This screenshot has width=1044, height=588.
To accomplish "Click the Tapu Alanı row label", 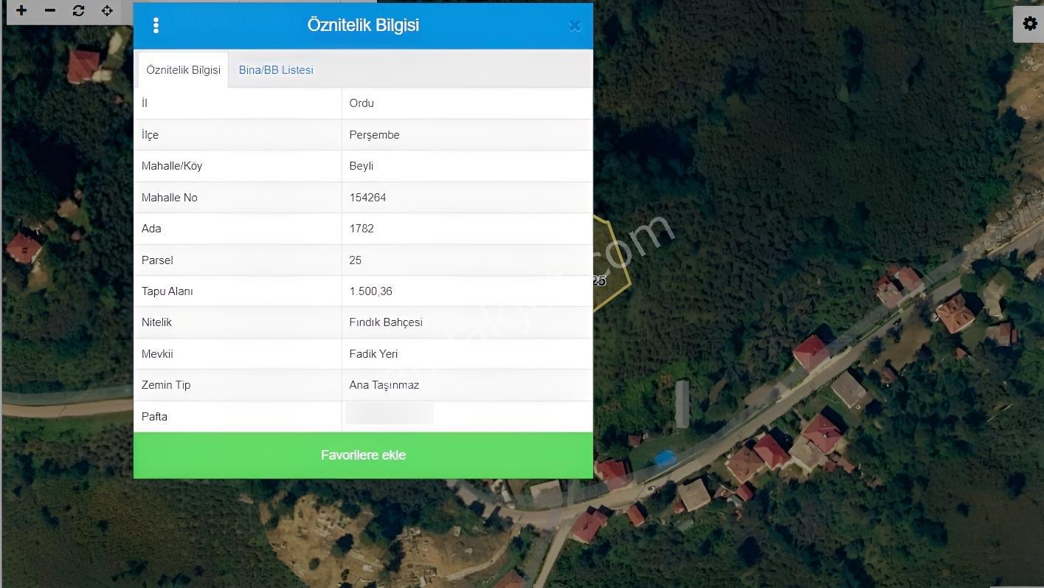I will (x=167, y=291).
